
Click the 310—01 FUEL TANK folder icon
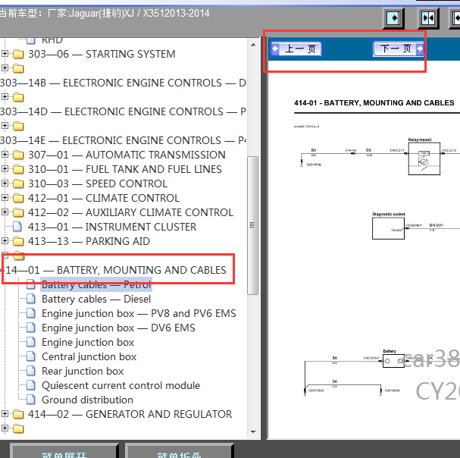click(18, 169)
